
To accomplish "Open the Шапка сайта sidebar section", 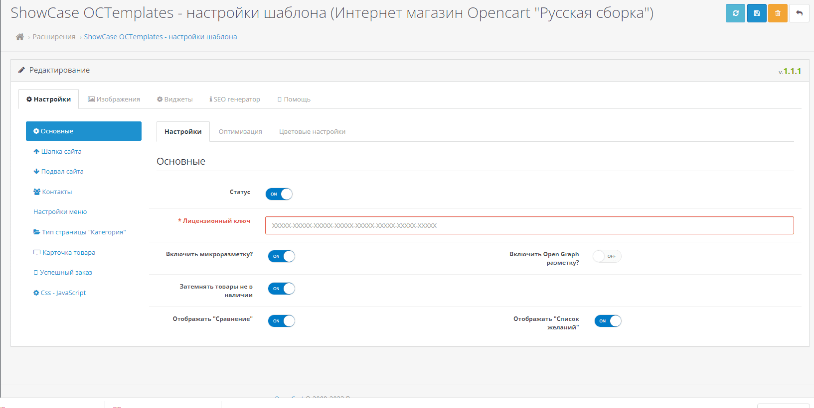I will tap(61, 151).
